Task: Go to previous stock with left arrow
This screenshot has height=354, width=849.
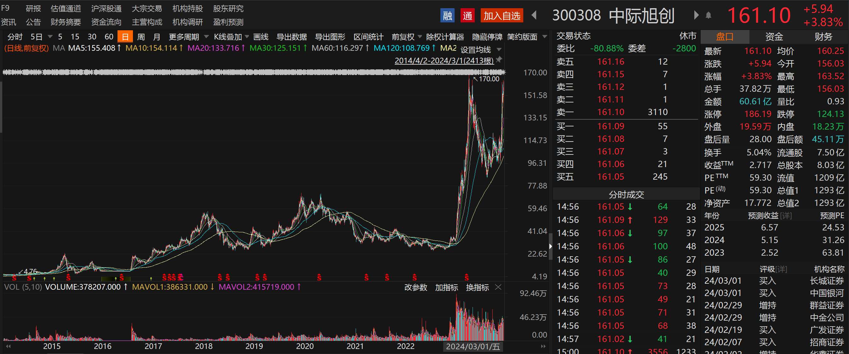Action: (x=534, y=15)
